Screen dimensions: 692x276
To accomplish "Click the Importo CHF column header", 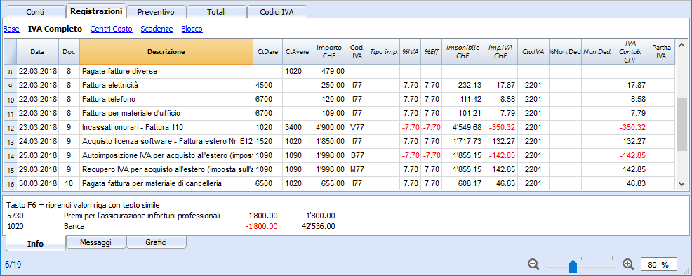I will (x=329, y=52).
